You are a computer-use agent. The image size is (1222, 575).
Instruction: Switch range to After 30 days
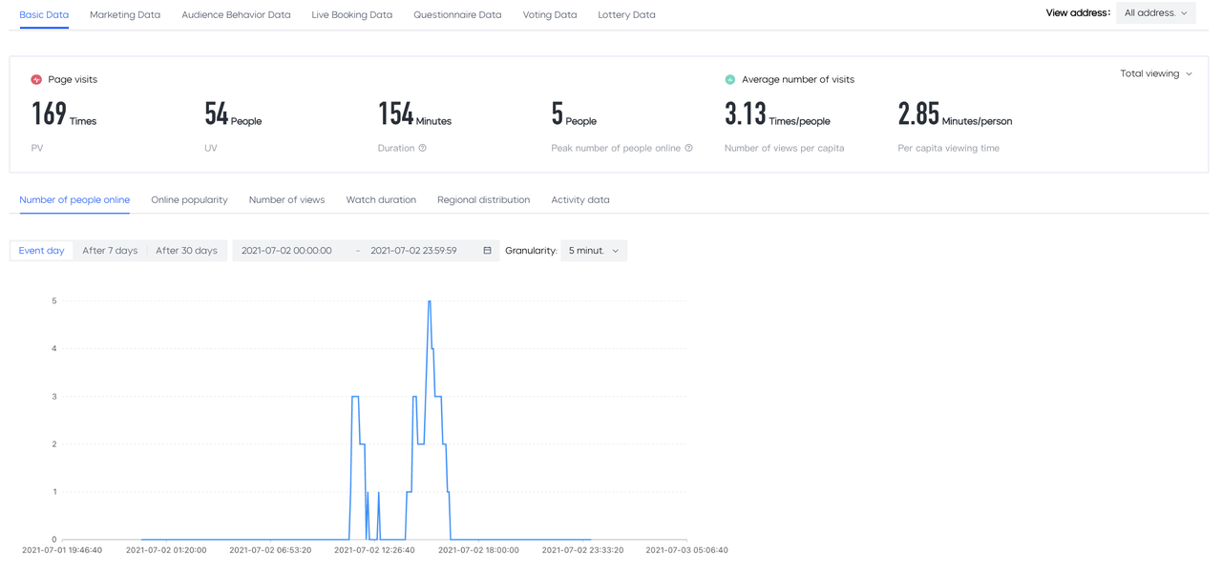186,251
